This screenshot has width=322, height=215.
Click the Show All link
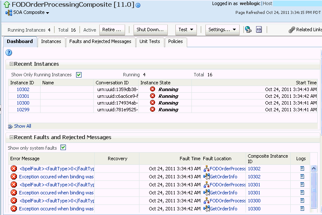coord(22,126)
